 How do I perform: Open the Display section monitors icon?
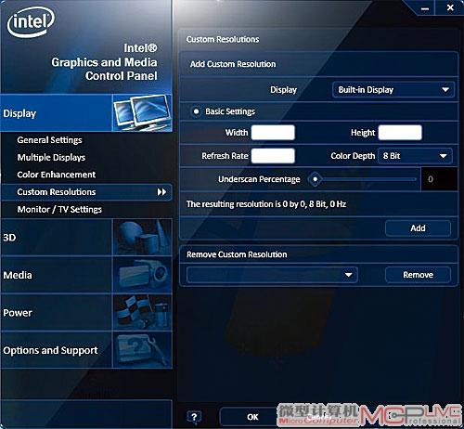[142, 113]
